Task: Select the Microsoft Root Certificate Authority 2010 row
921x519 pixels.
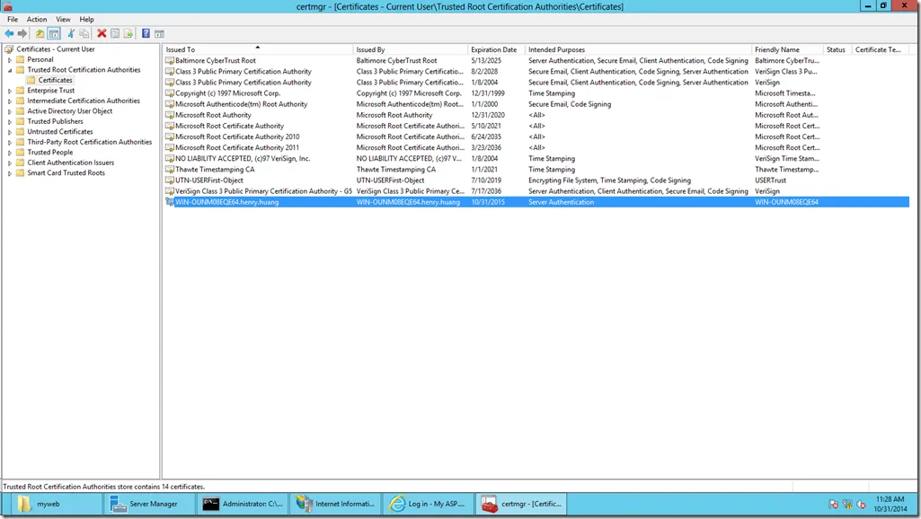Action: pos(536,136)
